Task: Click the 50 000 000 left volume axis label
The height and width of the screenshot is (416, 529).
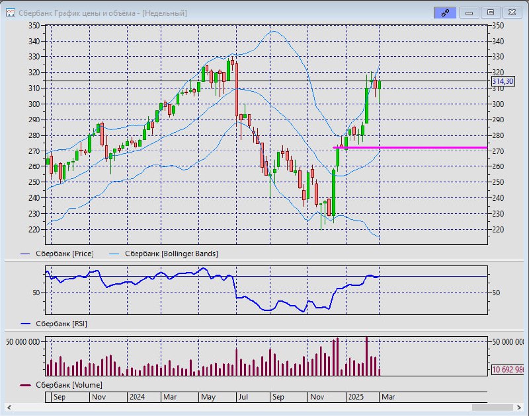Action: click(23, 342)
